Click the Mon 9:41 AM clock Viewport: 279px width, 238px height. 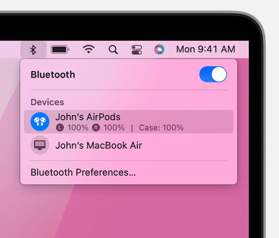coord(206,49)
